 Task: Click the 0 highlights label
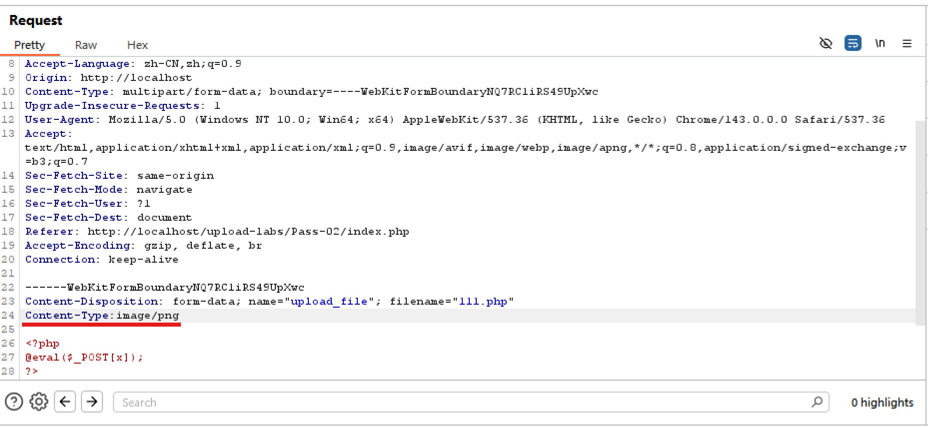pyautogui.click(x=882, y=403)
